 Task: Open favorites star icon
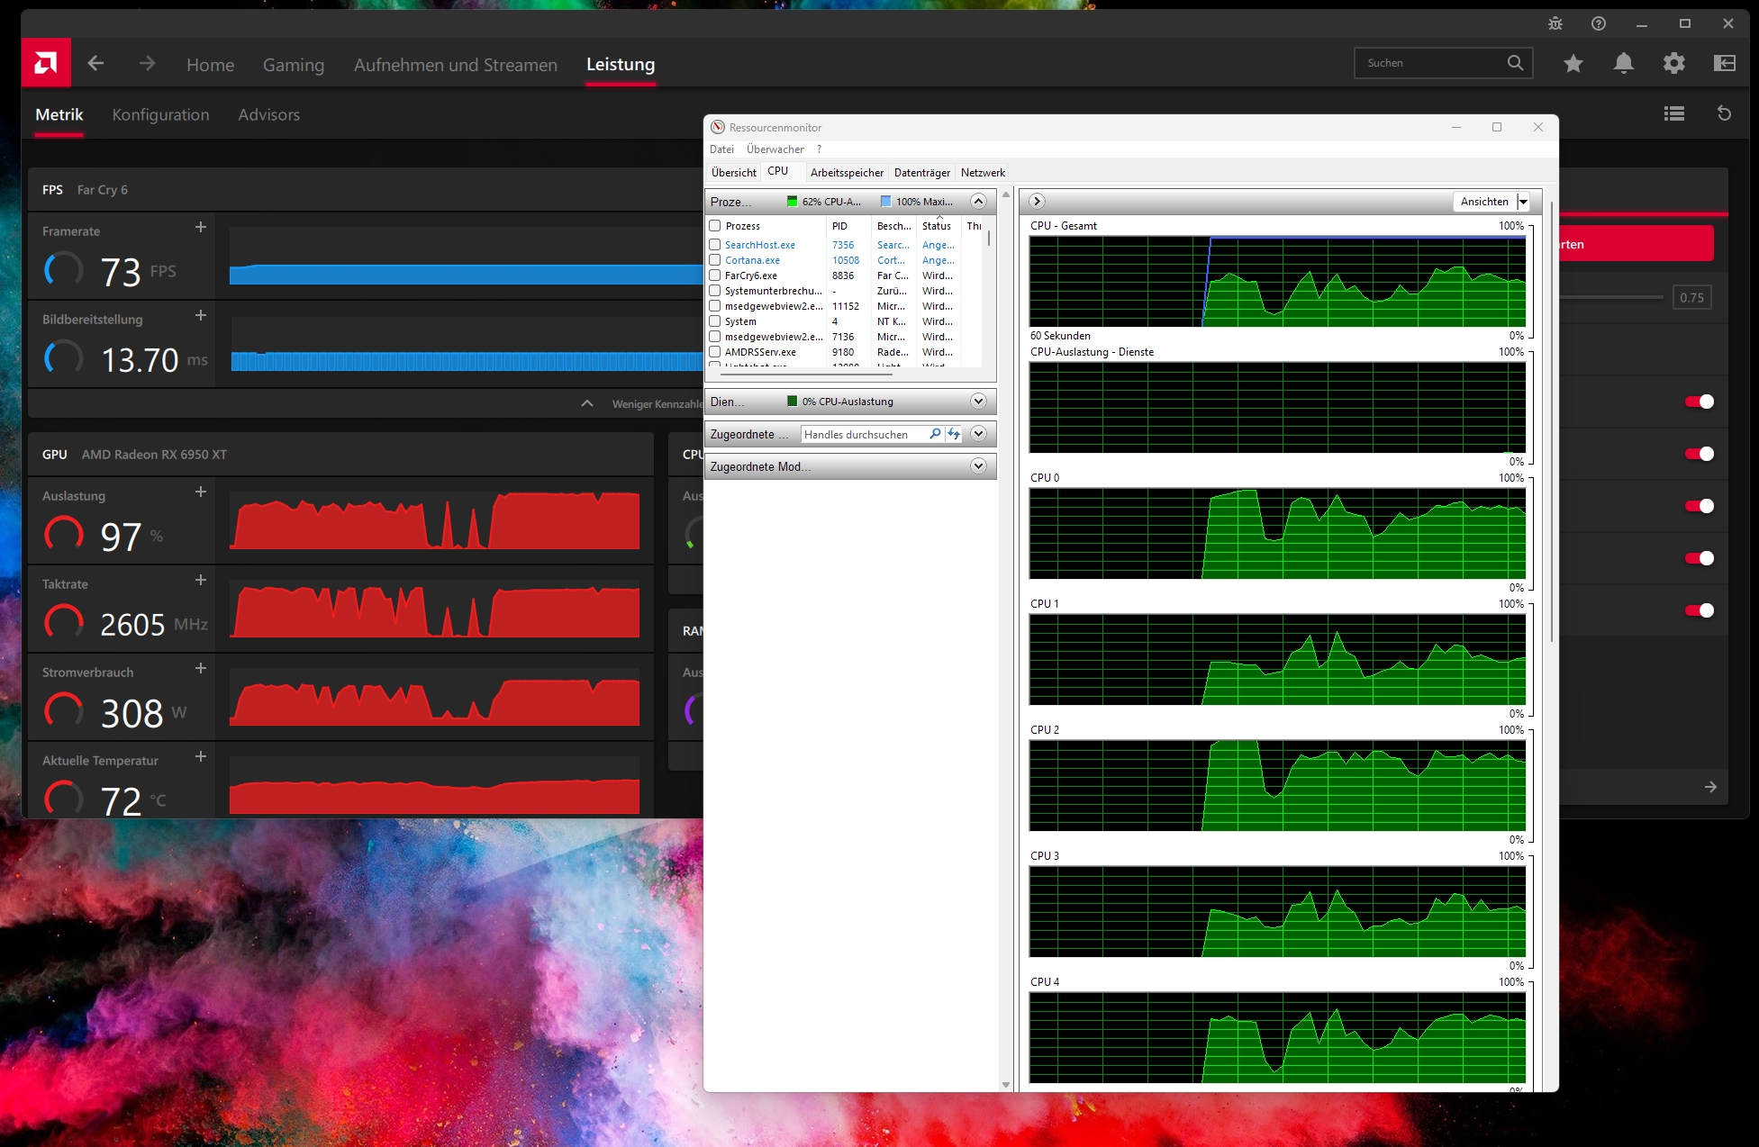coord(1573,63)
